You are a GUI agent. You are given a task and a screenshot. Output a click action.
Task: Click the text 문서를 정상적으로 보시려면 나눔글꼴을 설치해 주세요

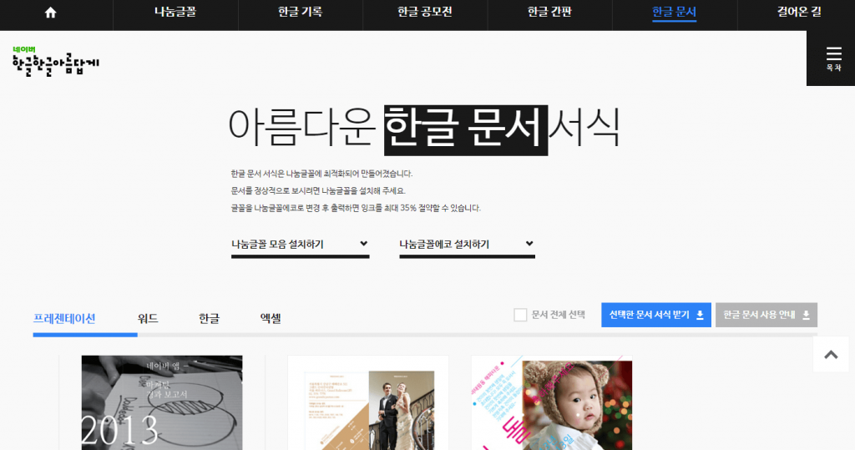pos(318,191)
